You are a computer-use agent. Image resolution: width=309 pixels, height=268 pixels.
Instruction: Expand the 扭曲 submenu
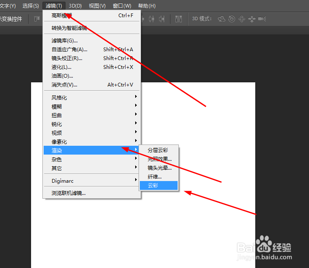(92, 115)
